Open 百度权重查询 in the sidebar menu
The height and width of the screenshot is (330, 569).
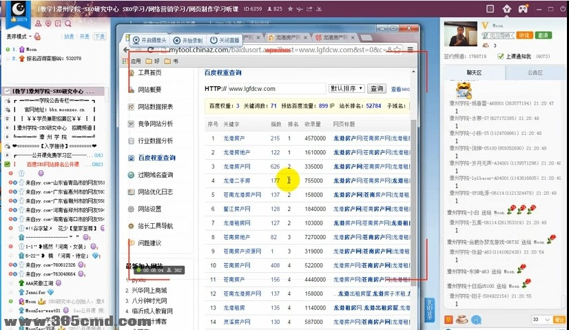(157, 158)
